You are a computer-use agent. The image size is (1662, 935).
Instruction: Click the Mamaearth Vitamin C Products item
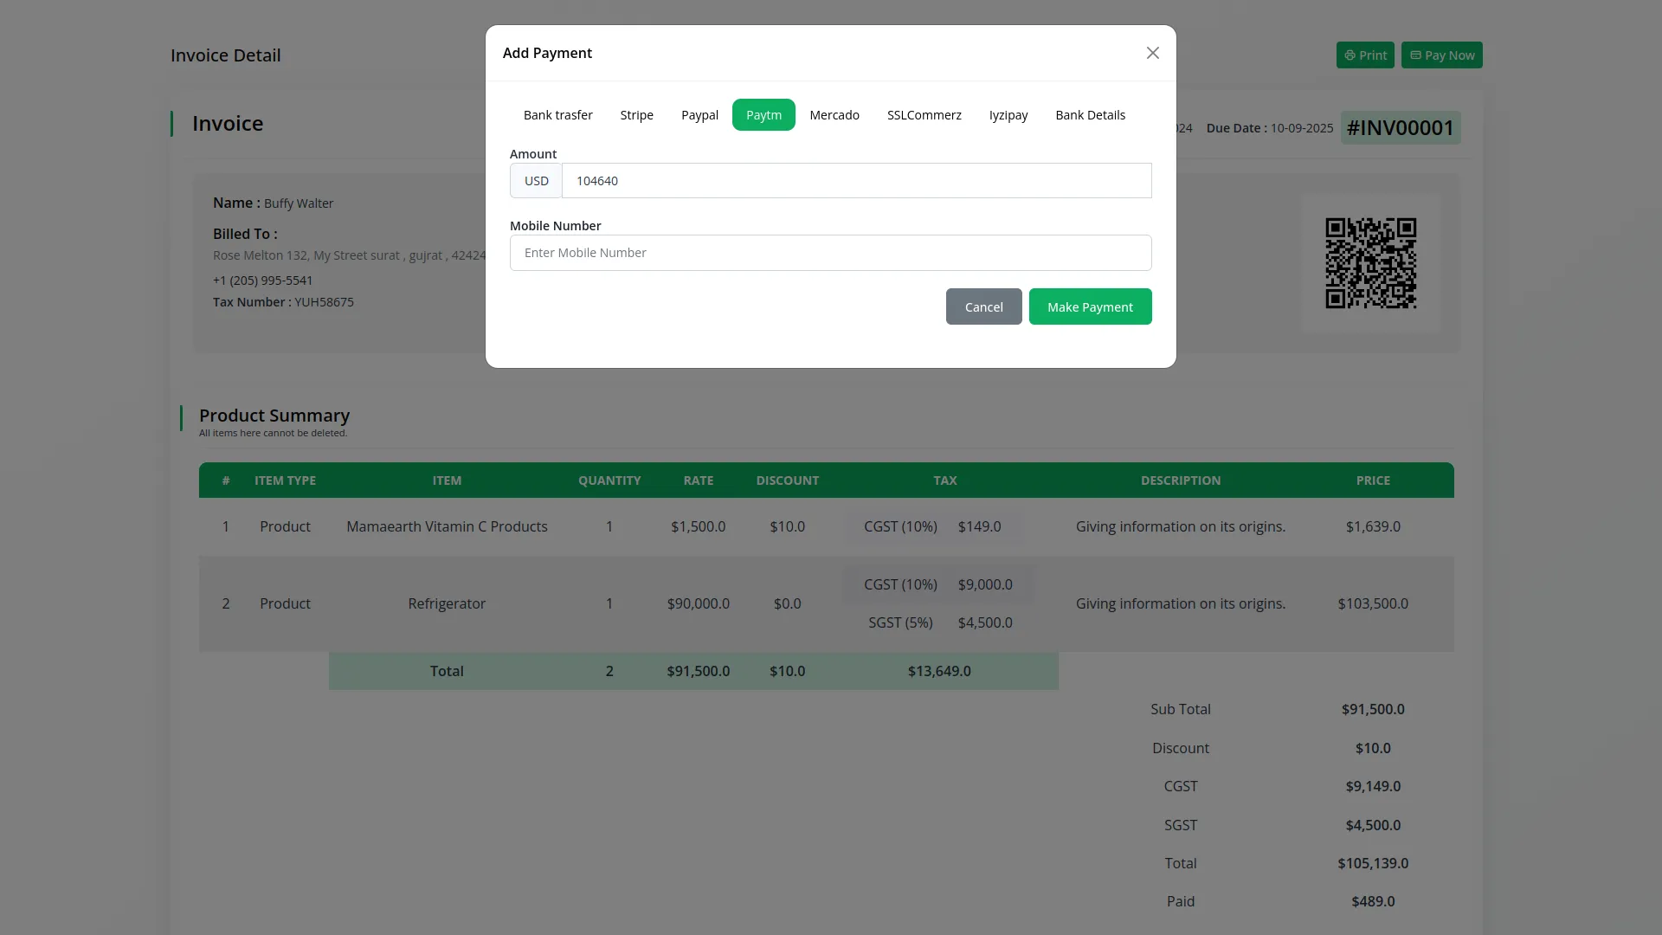447,526
